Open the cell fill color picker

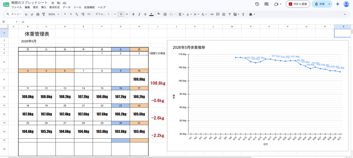[x=159, y=14]
